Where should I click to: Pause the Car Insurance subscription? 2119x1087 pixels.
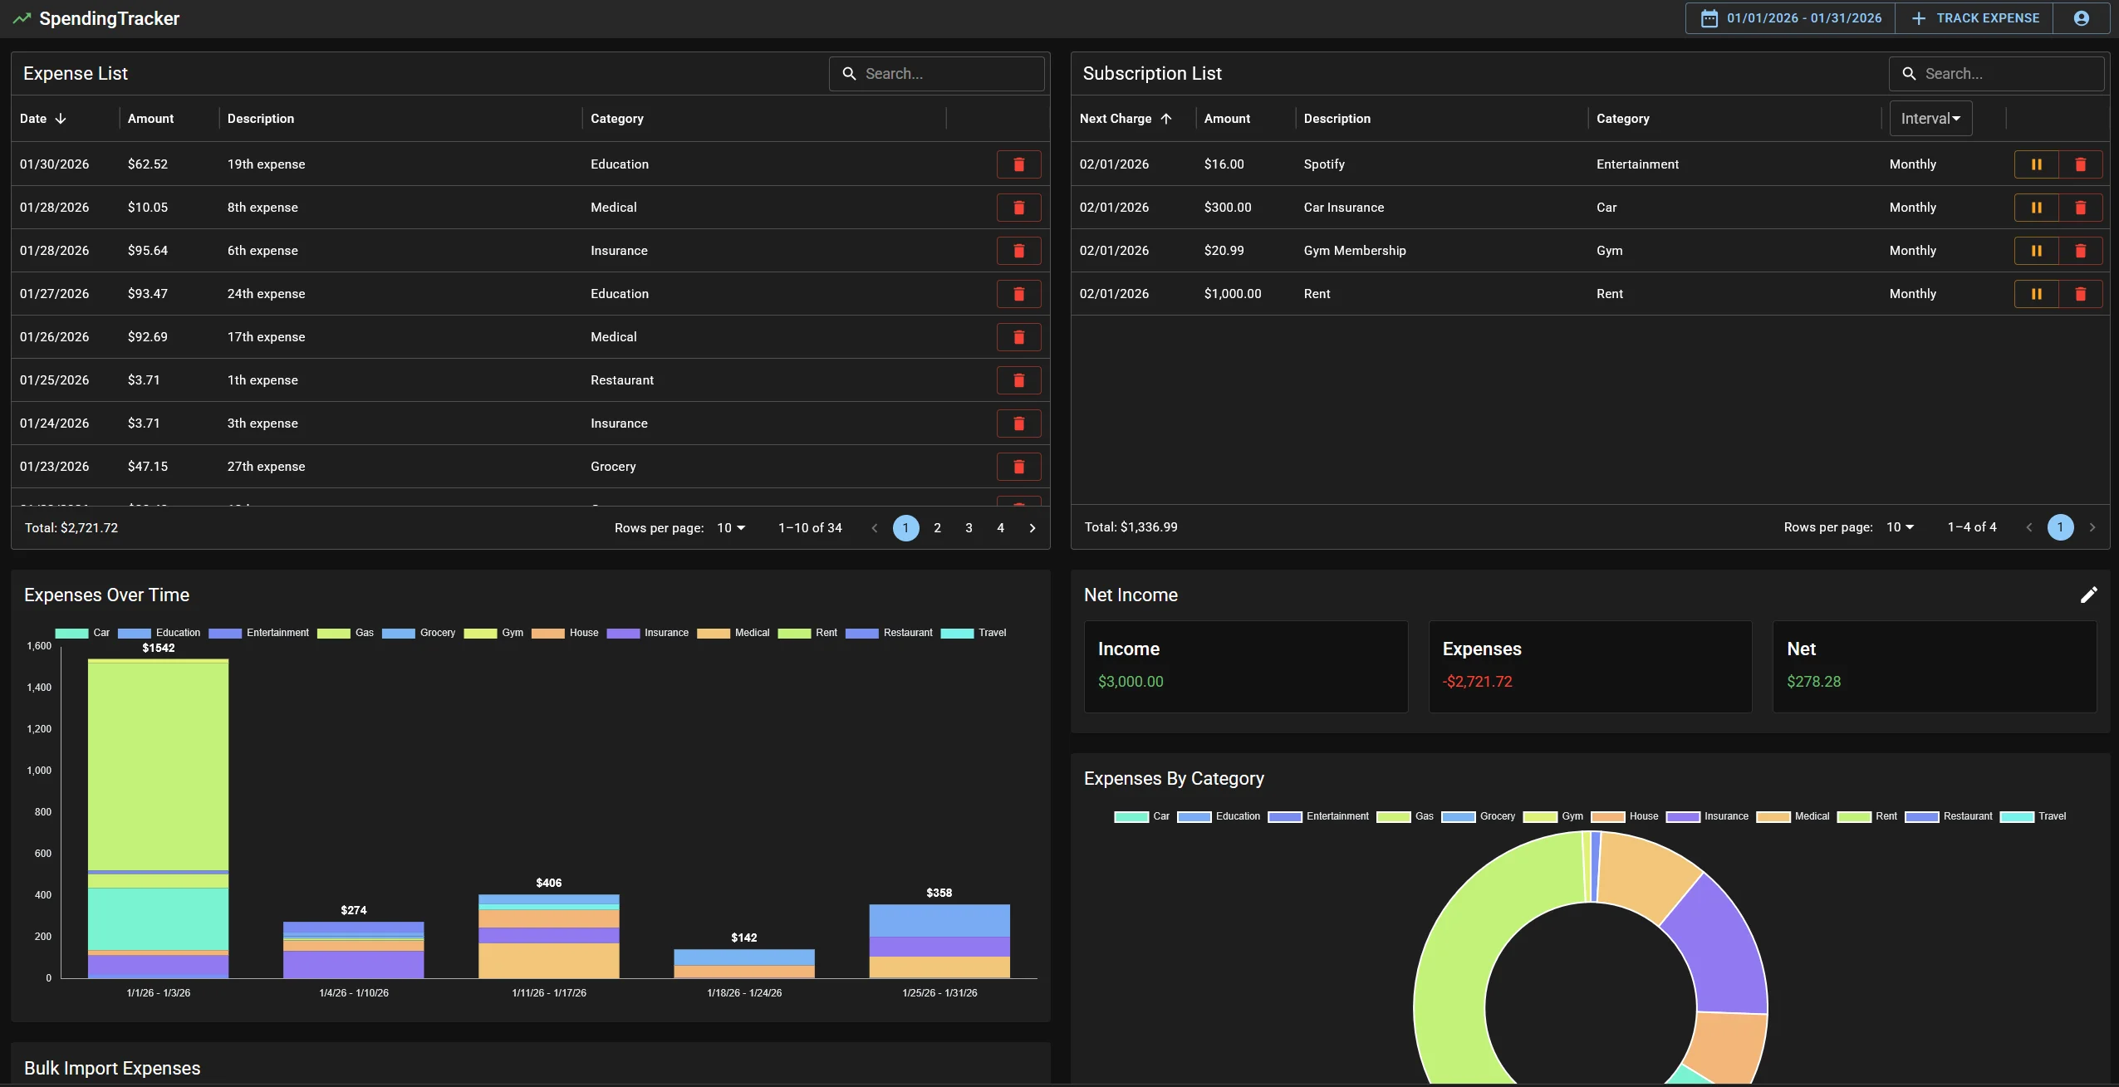2036,208
